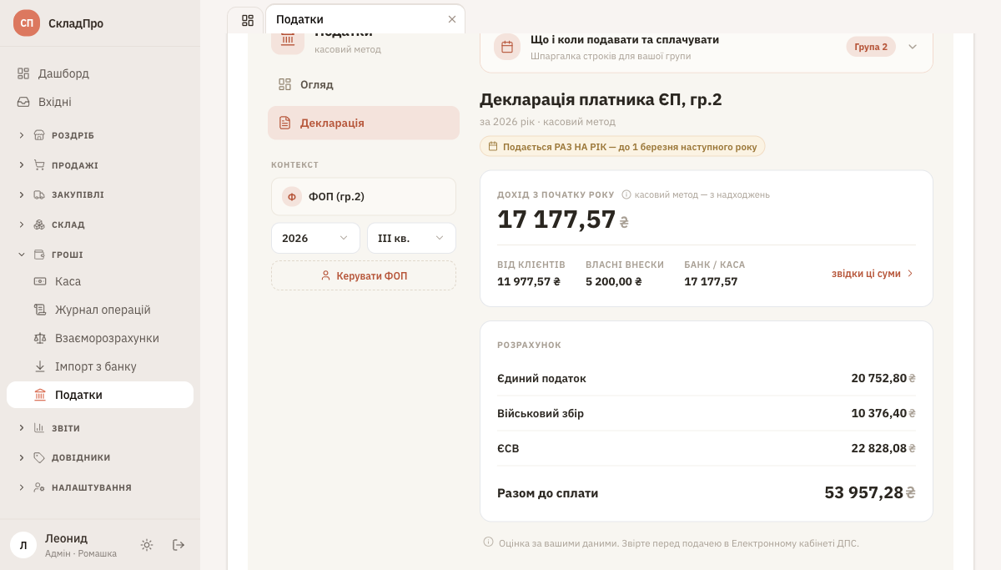Collapse the Гроші section

coord(100,255)
